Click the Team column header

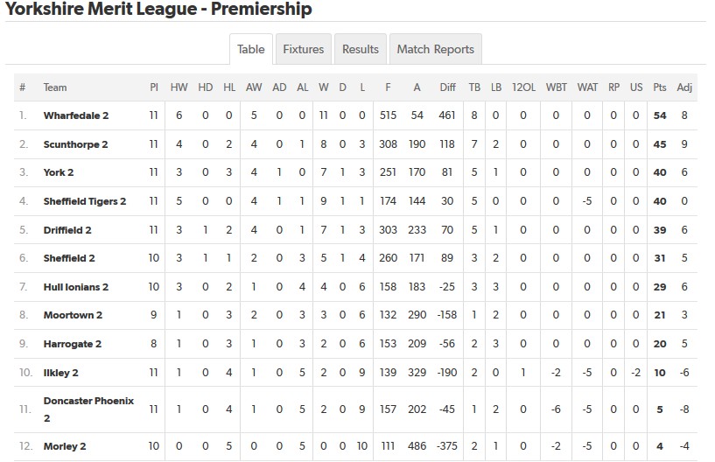coord(55,87)
